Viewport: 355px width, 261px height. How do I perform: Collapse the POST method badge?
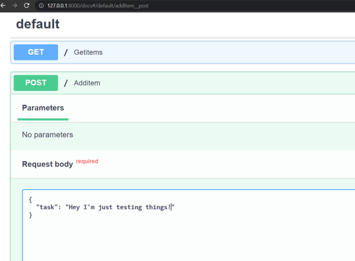pyautogui.click(x=35, y=83)
